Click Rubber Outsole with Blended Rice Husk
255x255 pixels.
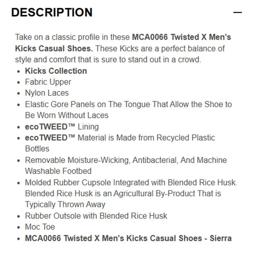96,216
